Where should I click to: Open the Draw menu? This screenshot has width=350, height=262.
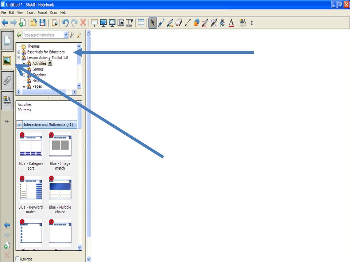coord(54,12)
